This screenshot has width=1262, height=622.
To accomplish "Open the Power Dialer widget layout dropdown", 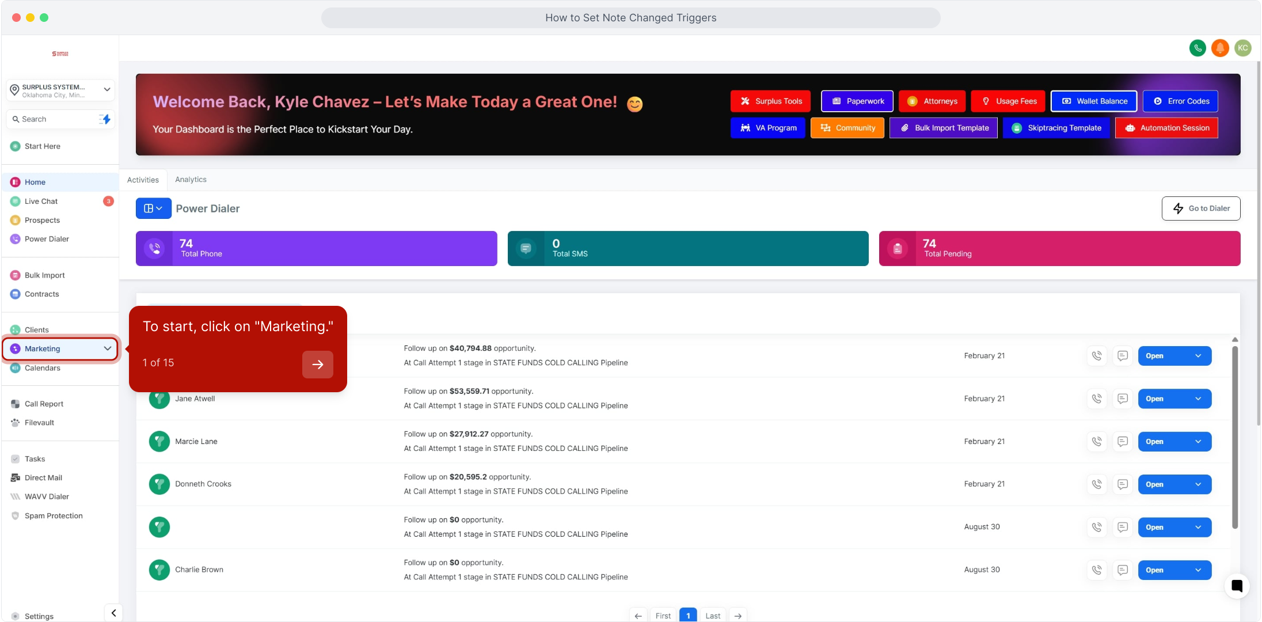I will coord(153,208).
